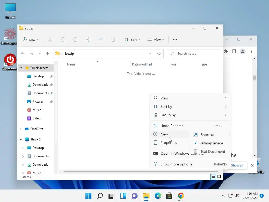269x202 pixels.
Task: Click the Copy icon in Explorer toolbar
Action: [x=63, y=40]
